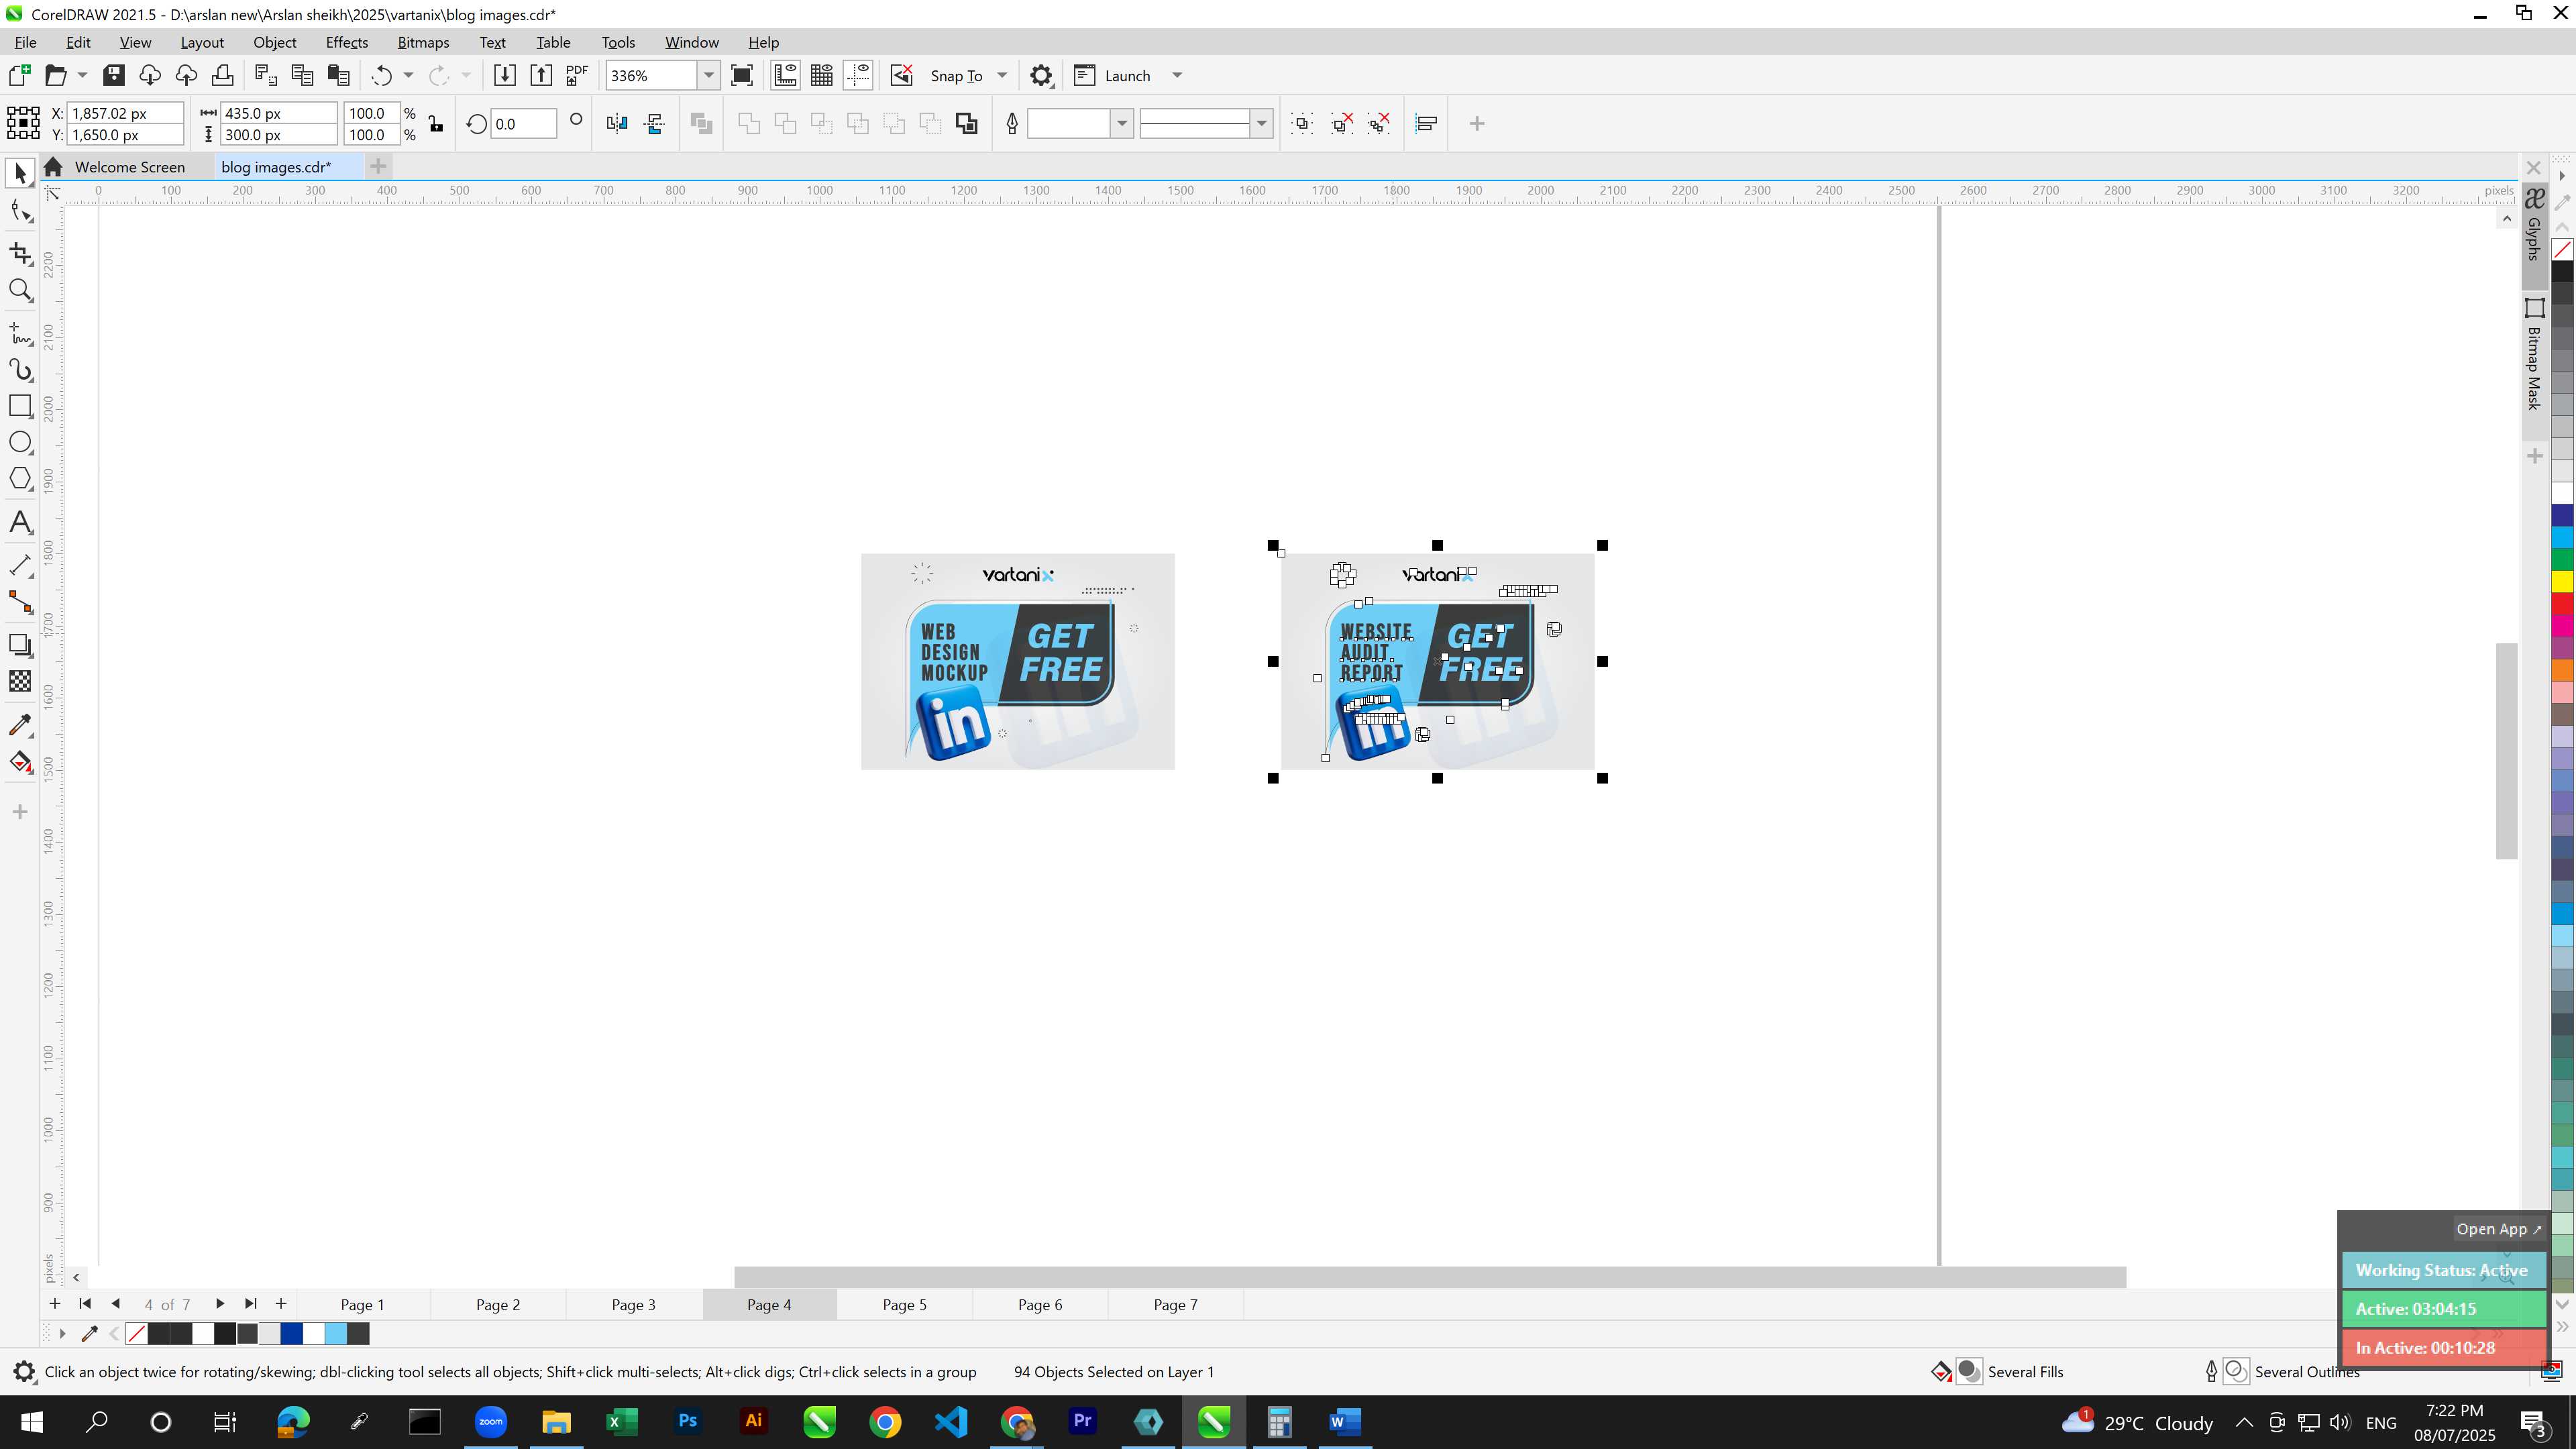Click Open App link
This screenshot has height=1449, width=2576.
tap(2498, 1230)
